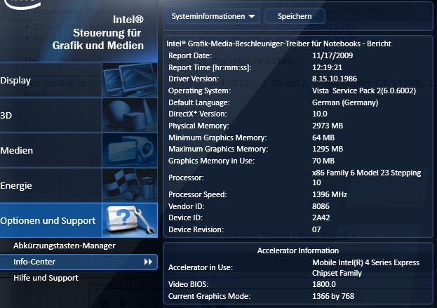Click the Driver Version value 8.15.10.1986
This screenshot has height=308, width=437.
click(x=335, y=79)
